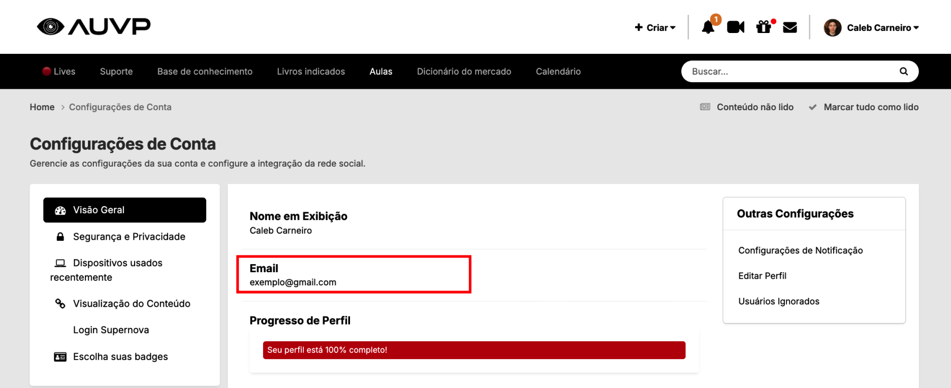Click Caleb Carneiro's profile avatar
The height and width of the screenshot is (388, 951).
coord(832,28)
